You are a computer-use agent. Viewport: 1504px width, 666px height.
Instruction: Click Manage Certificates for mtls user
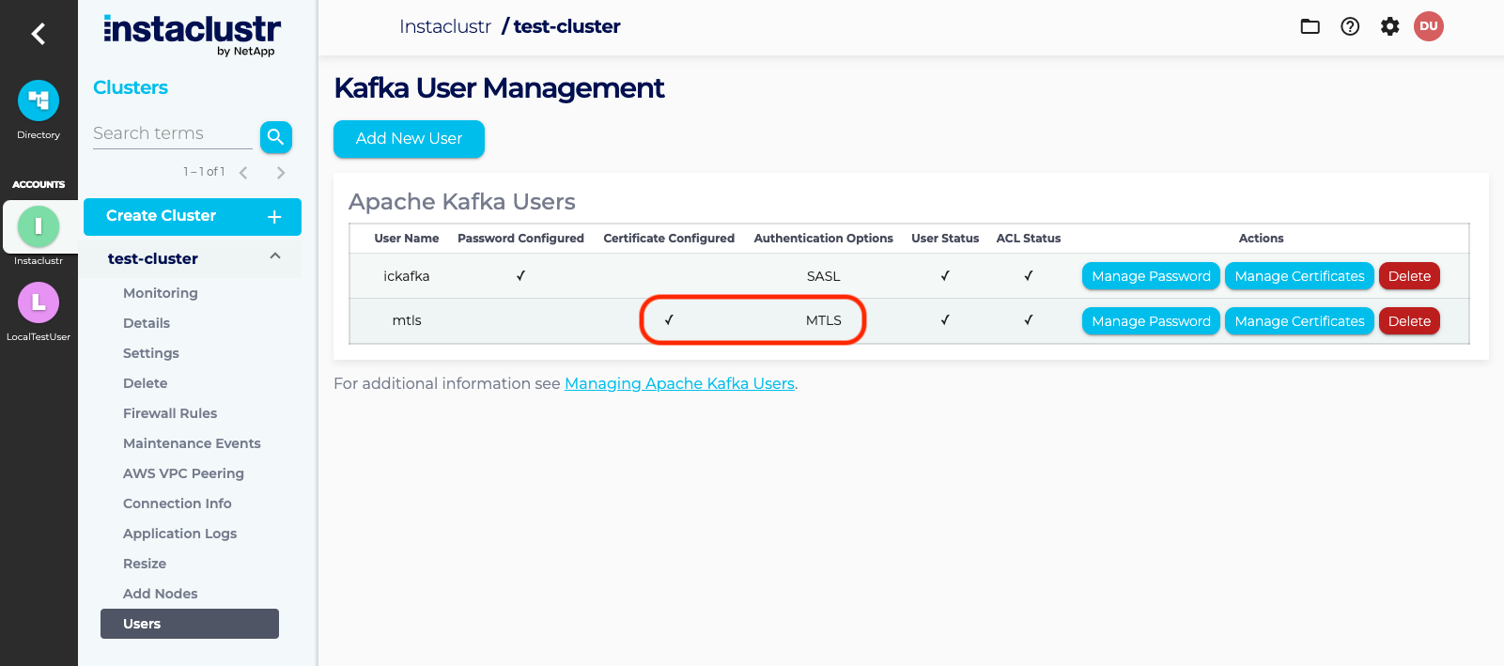tap(1299, 321)
